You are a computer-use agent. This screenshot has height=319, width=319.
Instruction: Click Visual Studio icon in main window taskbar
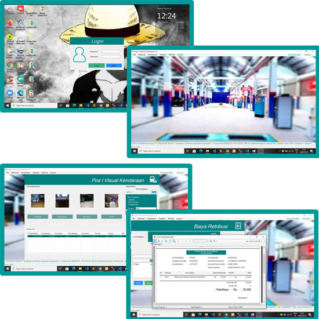click(253, 151)
